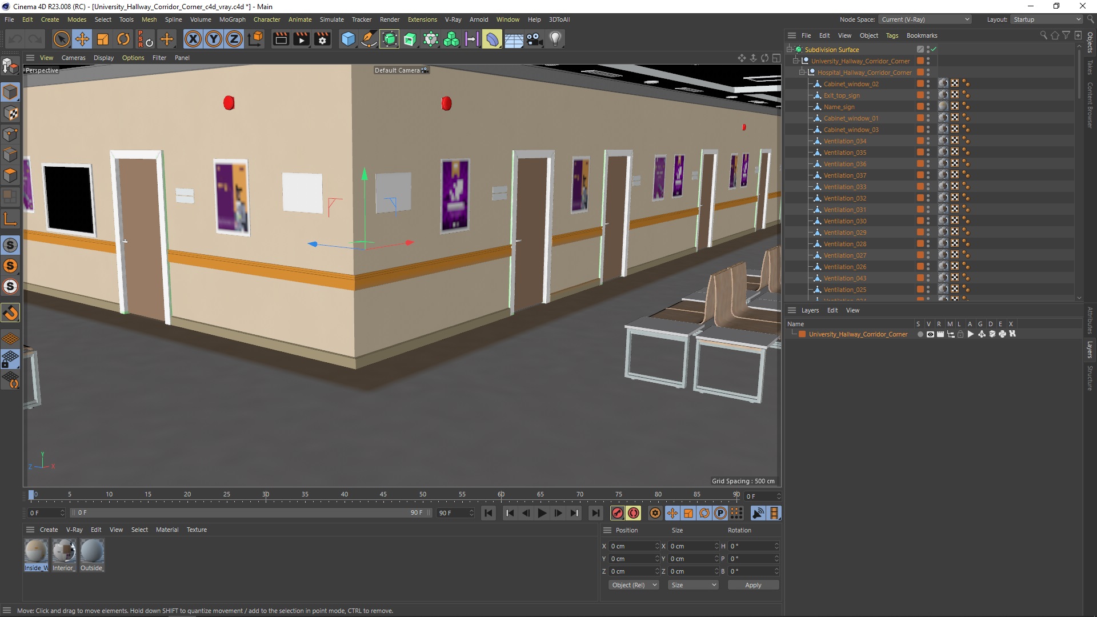The width and height of the screenshot is (1097, 617).
Task: Toggle X-axis lock
Action: pos(193,39)
